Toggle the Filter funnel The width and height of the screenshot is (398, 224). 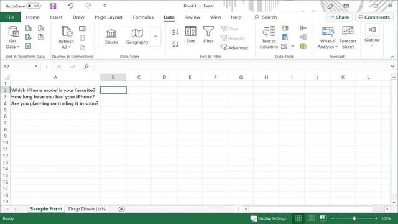[x=208, y=35]
